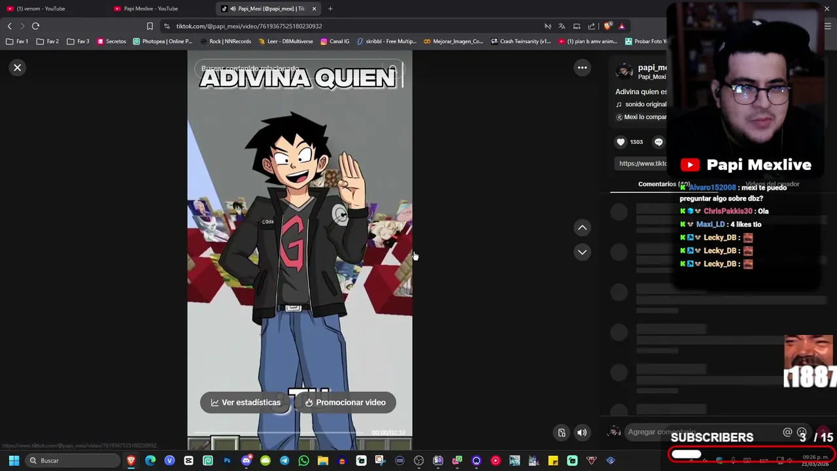Switch to the Comentarios tab
The image size is (837, 471).
(664, 184)
